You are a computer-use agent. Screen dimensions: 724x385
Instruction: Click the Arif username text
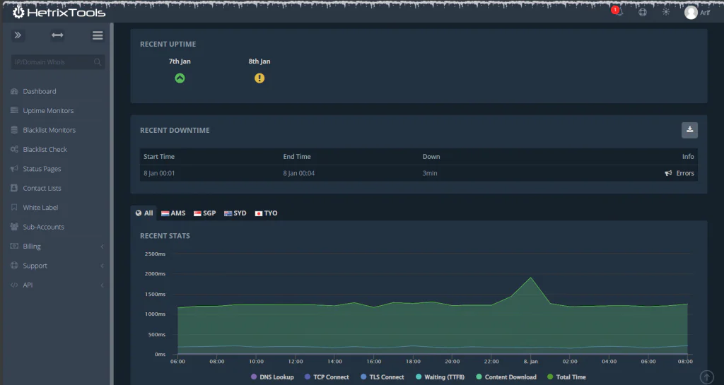pyautogui.click(x=705, y=13)
